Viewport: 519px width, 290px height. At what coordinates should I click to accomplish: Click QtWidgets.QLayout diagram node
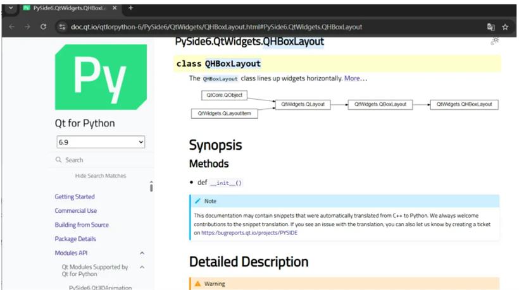tap(303, 104)
